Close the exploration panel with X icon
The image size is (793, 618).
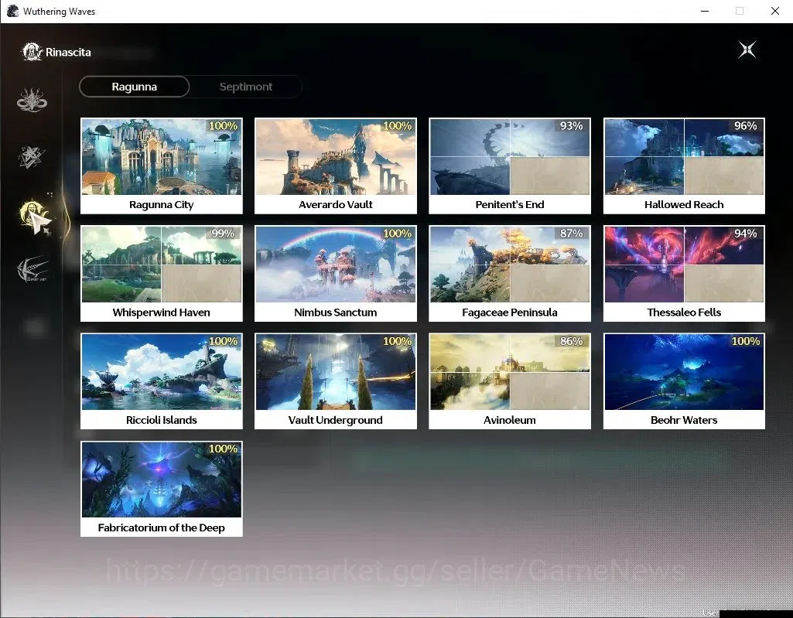coord(747,50)
